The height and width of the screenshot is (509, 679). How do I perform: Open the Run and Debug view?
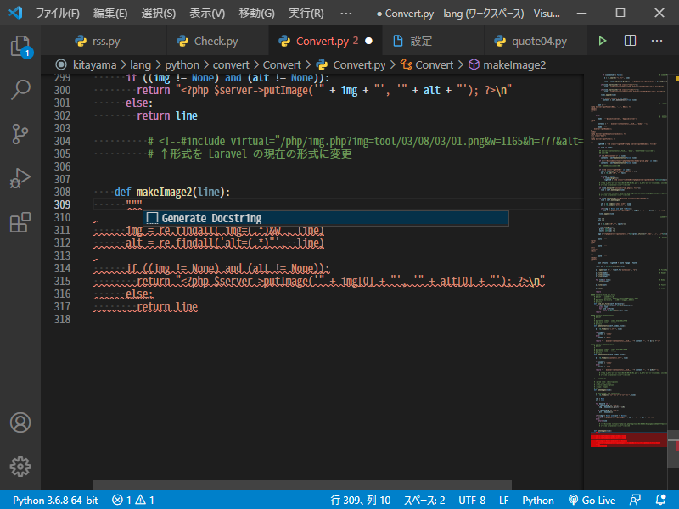tap(20, 178)
